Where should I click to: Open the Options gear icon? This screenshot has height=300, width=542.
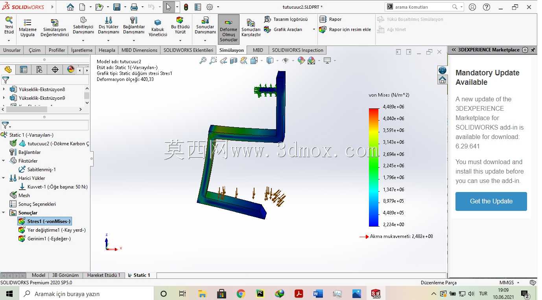(210, 7)
